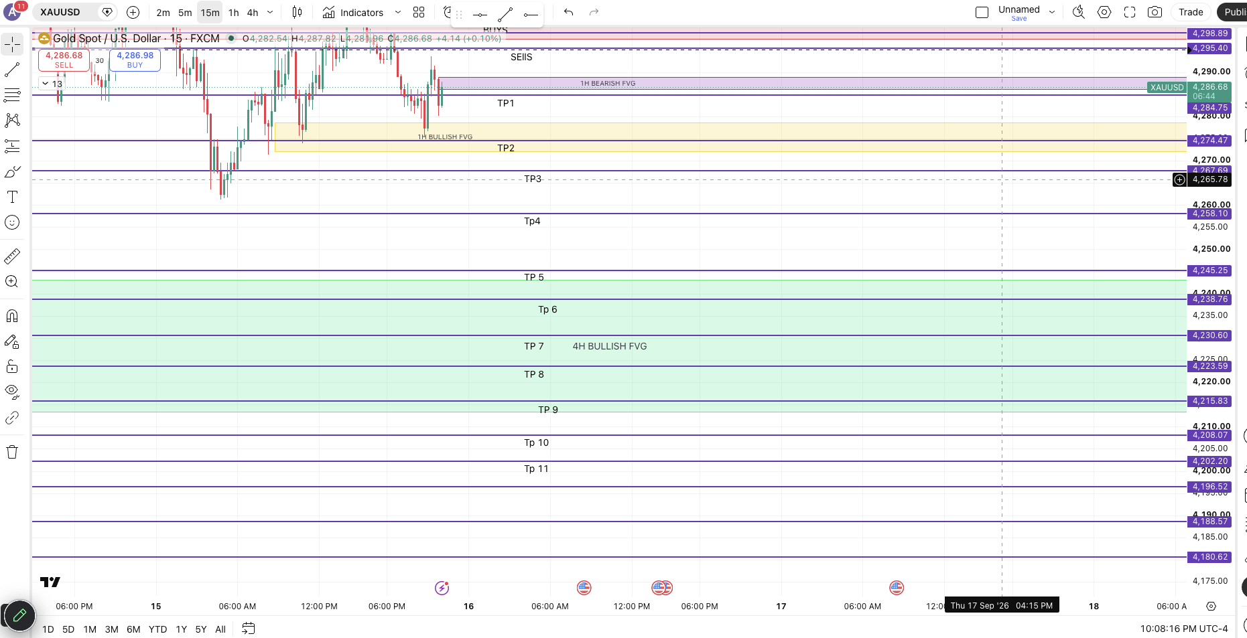Select the trend line drawing tool
This screenshot has width=1247, height=638.
point(12,70)
